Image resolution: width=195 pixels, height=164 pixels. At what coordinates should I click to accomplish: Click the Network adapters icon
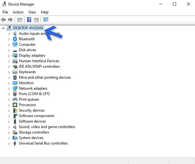click(x=15, y=88)
